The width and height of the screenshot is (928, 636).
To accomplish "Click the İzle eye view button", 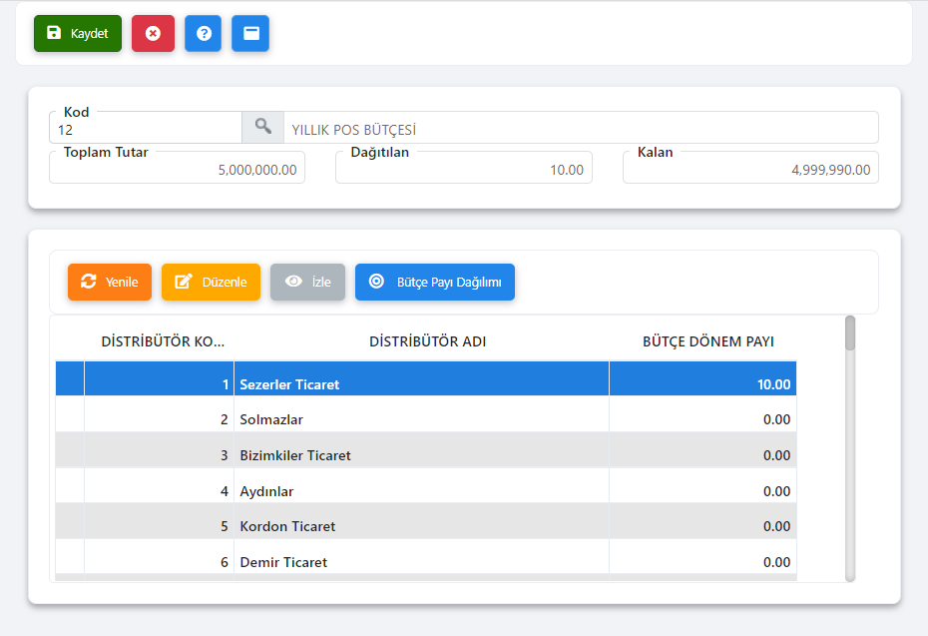I will pos(307,282).
